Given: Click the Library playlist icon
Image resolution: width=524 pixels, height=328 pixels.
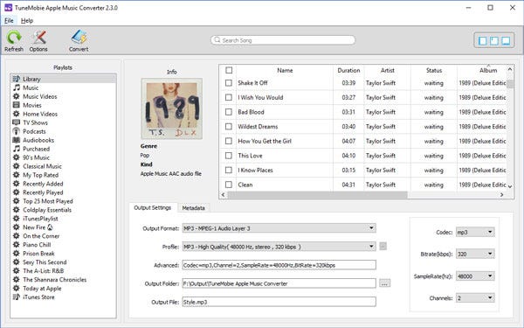Looking at the screenshot, I should pos(16,79).
